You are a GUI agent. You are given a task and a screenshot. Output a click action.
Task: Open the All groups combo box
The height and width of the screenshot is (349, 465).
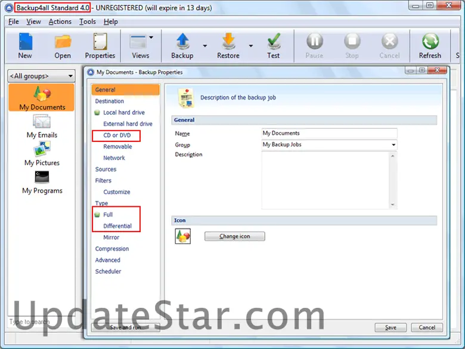(41, 76)
